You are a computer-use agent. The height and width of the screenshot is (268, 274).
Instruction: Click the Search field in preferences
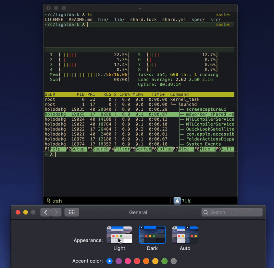tap(232, 212)
